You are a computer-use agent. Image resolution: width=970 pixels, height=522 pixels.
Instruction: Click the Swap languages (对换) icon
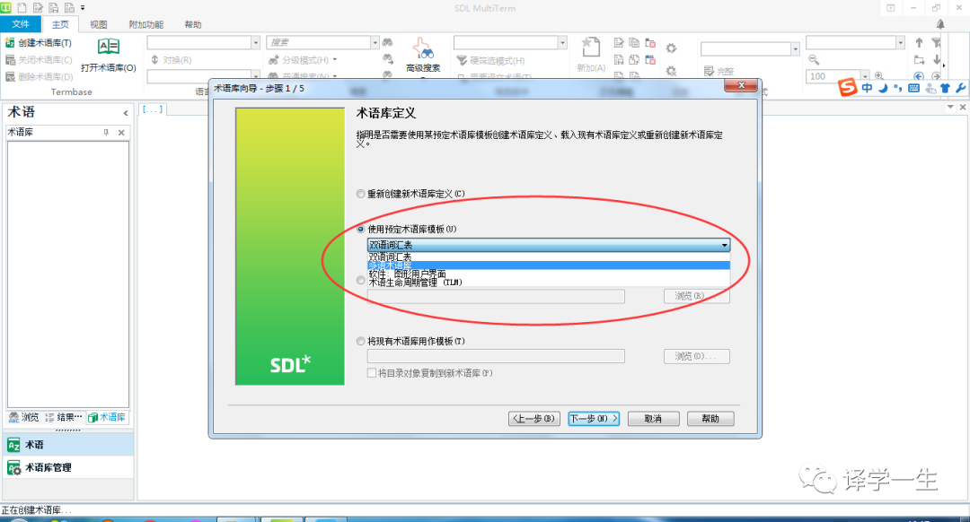tap(154, 60)
